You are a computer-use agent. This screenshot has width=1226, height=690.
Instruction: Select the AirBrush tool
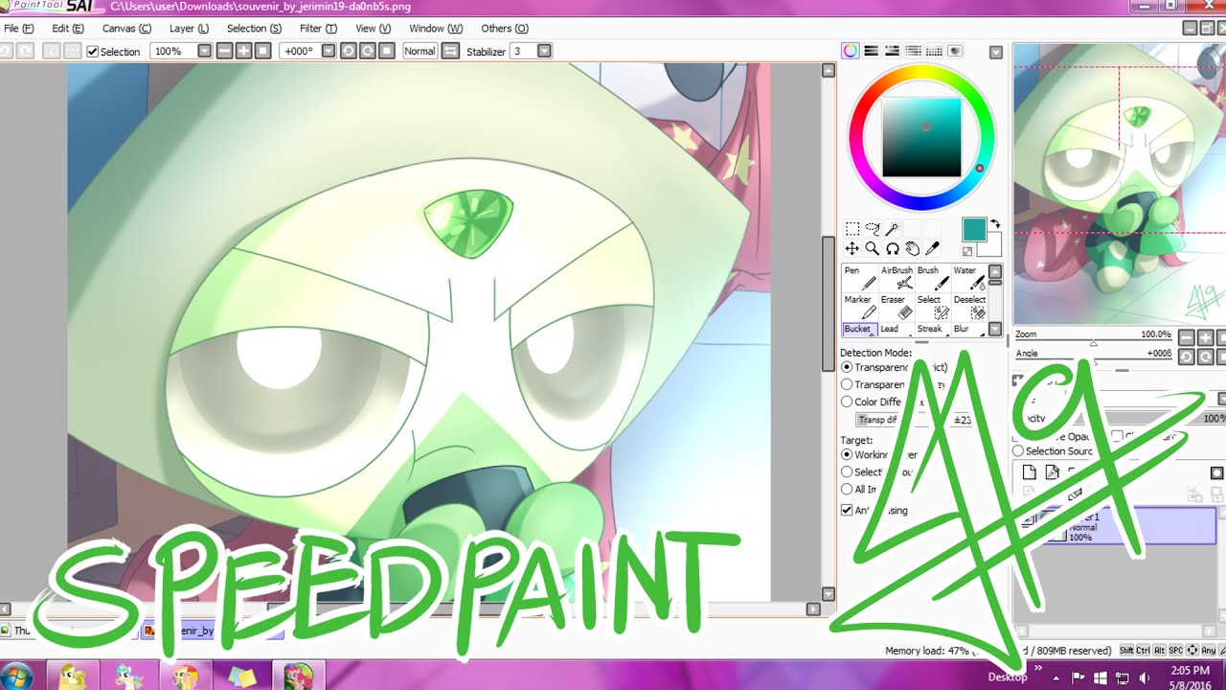tap(897, 278)
